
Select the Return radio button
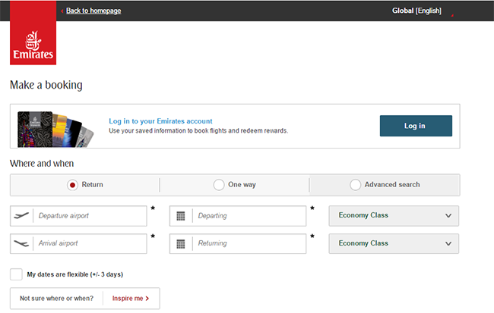coord(72,185)
